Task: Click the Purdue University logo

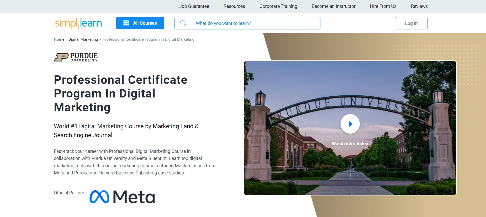Action: pyautogui.click(x=76, y=57)
